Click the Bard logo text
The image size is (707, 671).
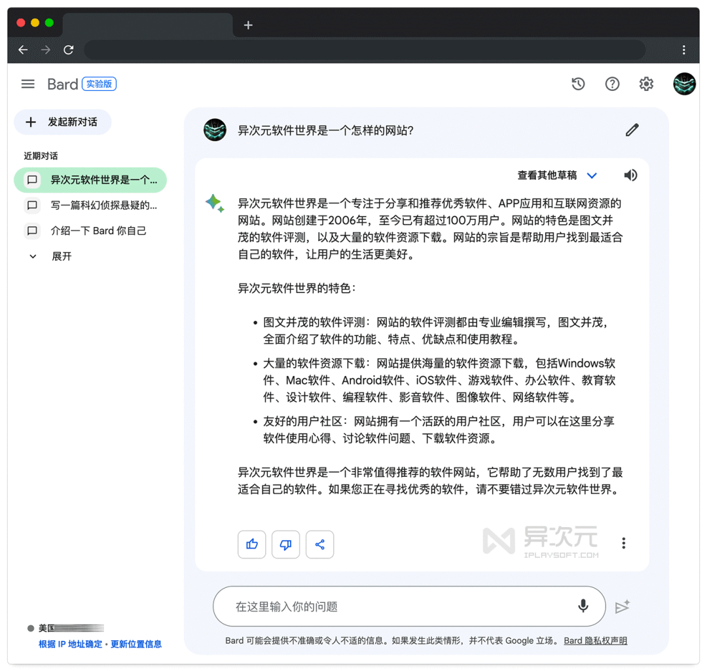coord(63,84)
